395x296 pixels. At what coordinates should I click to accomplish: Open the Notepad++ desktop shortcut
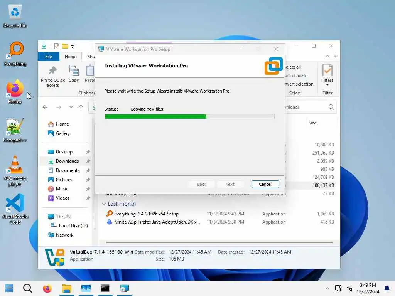click(x=15, y=130)
